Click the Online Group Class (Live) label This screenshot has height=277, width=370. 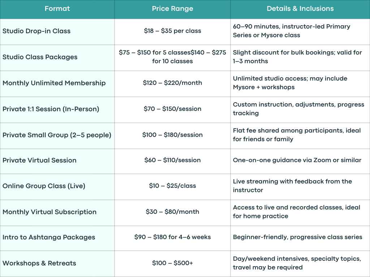click(x=44, y=186)
